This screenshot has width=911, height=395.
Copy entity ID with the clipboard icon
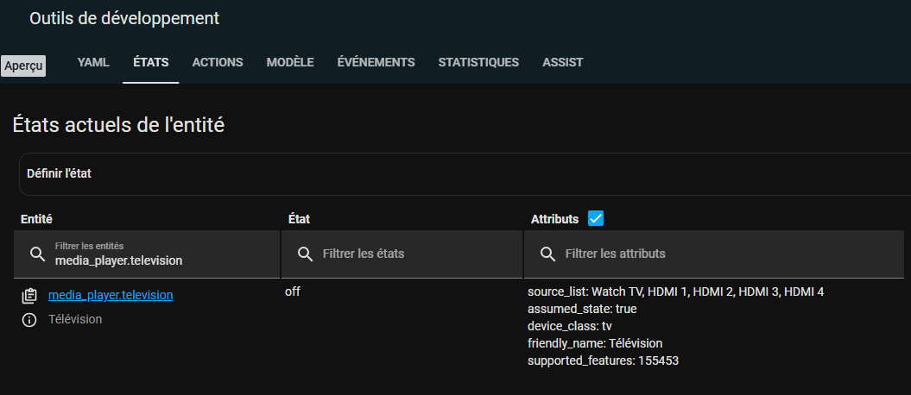[x=29, y=296]
